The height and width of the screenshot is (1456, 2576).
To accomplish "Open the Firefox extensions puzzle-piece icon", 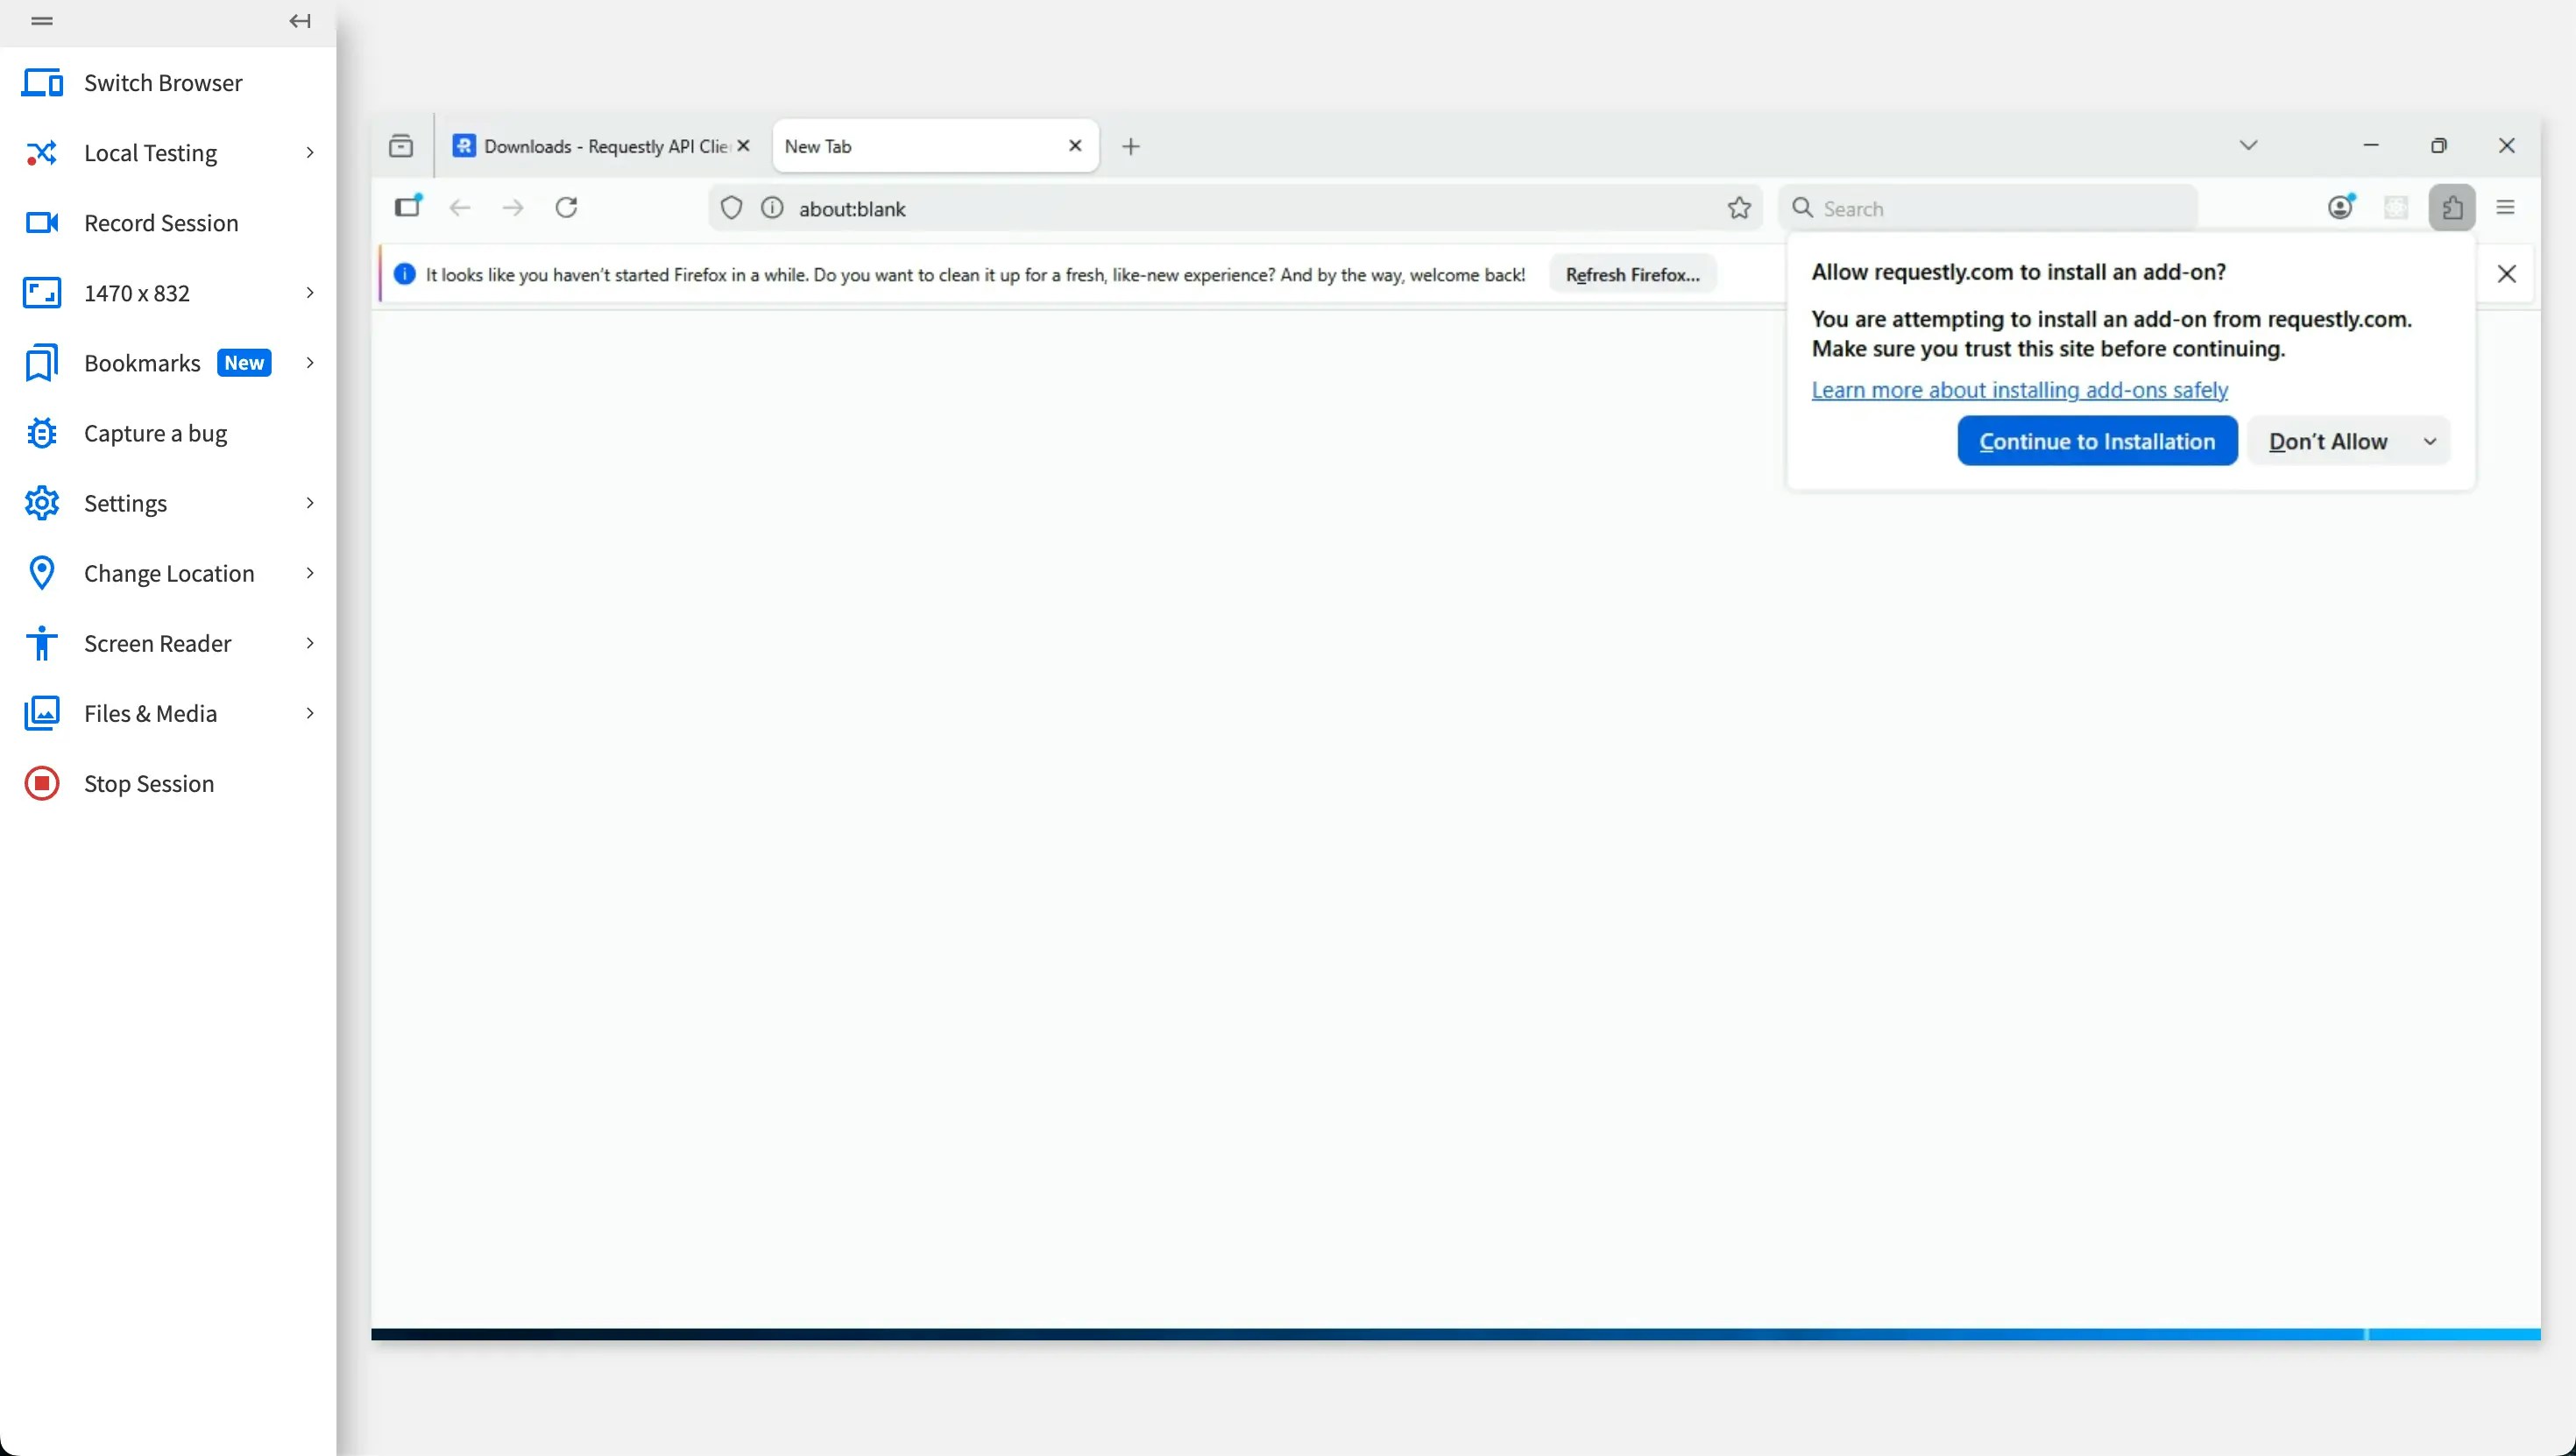I will [x=2452, y=207].
